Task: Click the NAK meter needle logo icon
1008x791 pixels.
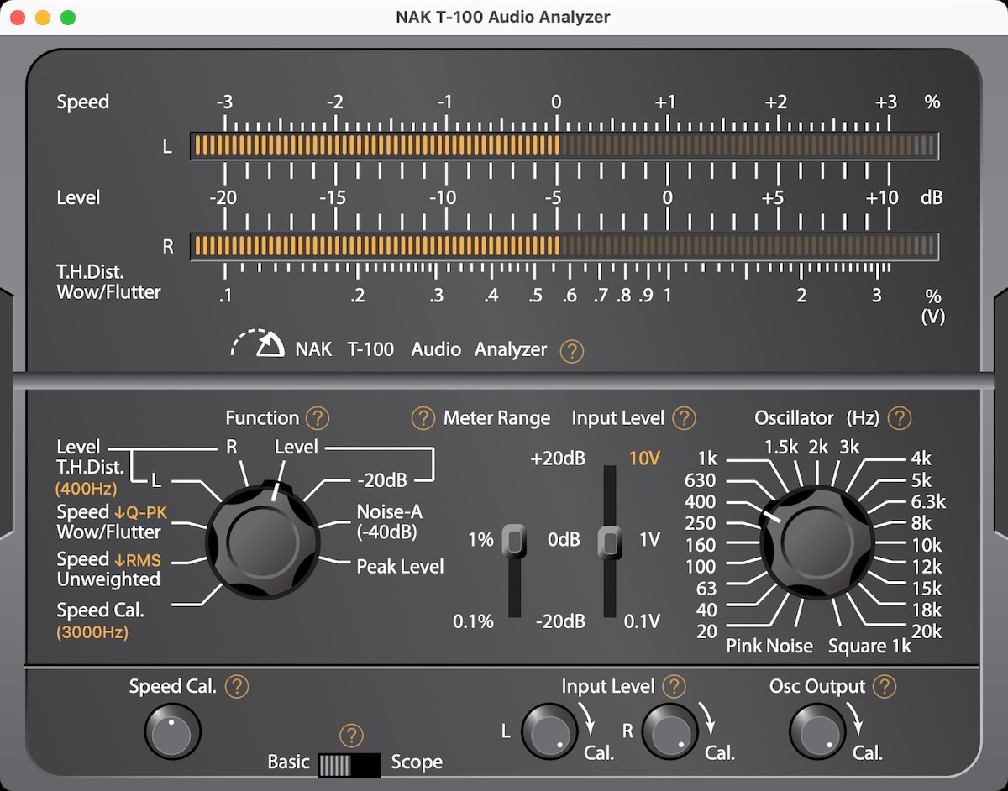Action: coord(257,343)
